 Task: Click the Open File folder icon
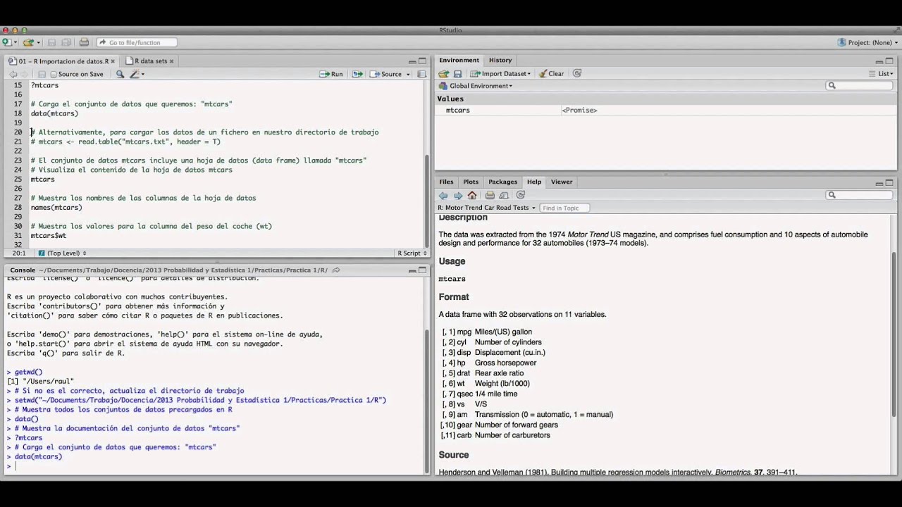pyautogui.click(x=28, y=42)
